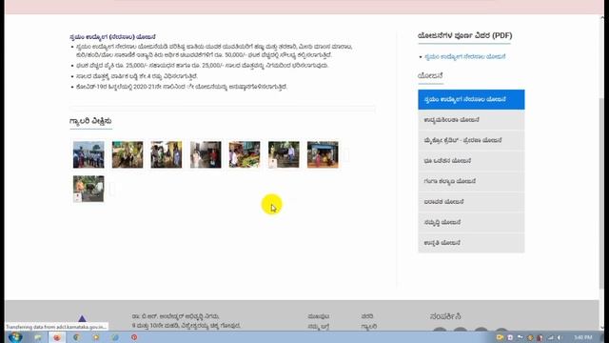Open Chrome from the taskbar
609x343 pixels.
(x=76, y=337)
